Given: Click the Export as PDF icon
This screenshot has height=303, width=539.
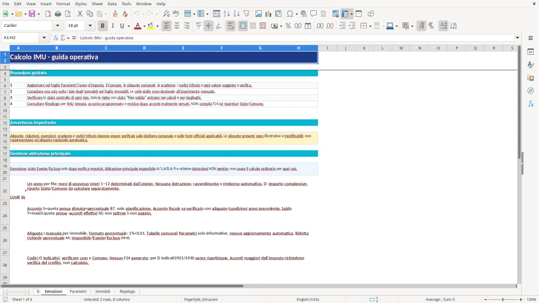Looking at the screenshot, I should tap(48, 14).
